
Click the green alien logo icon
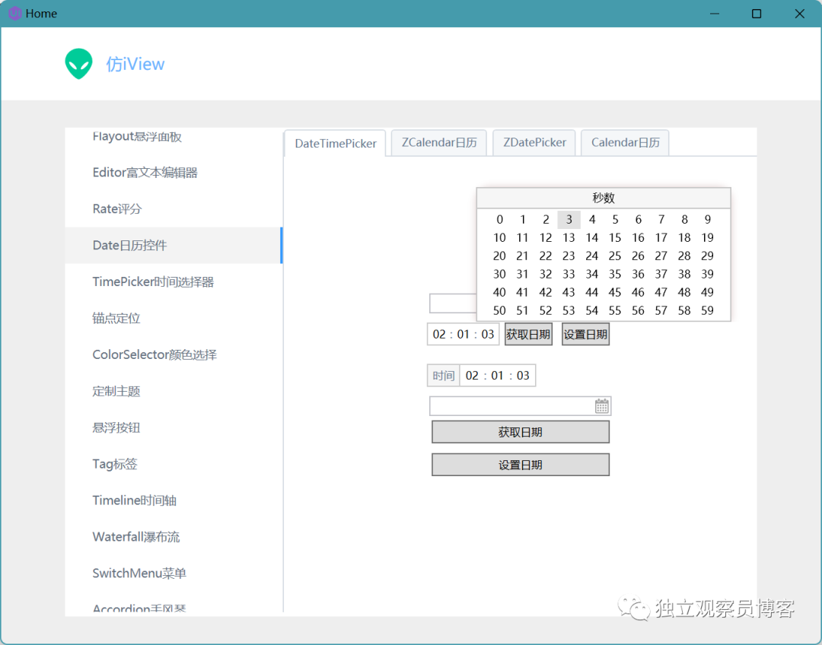[78, 63]
